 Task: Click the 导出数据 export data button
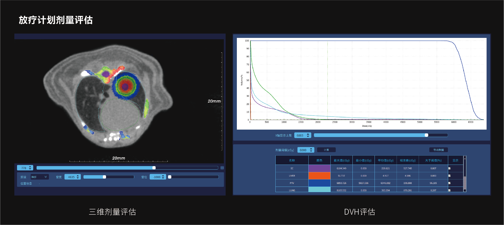click(x=439, y=150)
